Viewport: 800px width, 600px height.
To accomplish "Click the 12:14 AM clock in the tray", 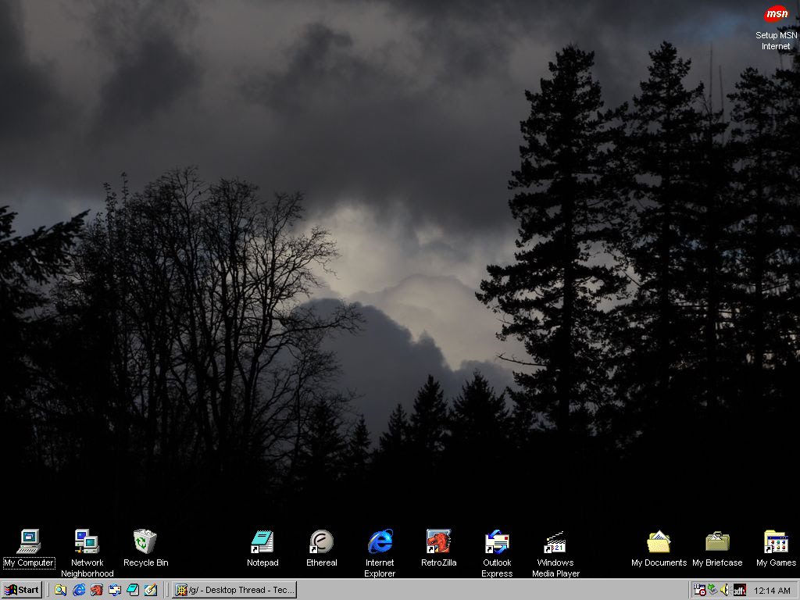I will (772, 591).
